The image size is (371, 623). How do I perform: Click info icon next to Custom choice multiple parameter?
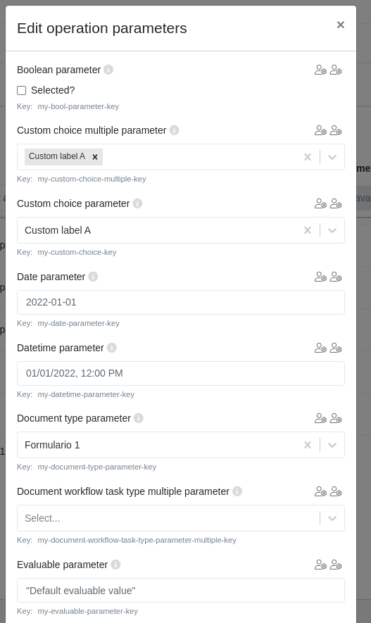pos(174,130)
